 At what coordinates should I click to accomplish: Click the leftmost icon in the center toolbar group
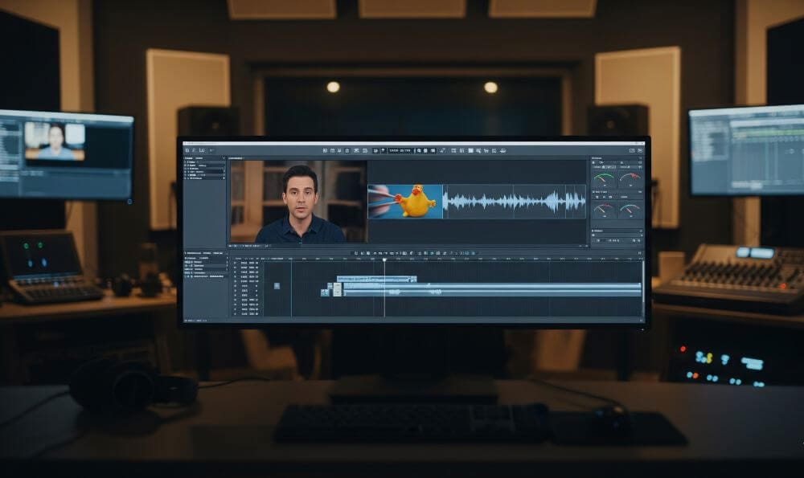pyautogui.click(x=325, y=150)
